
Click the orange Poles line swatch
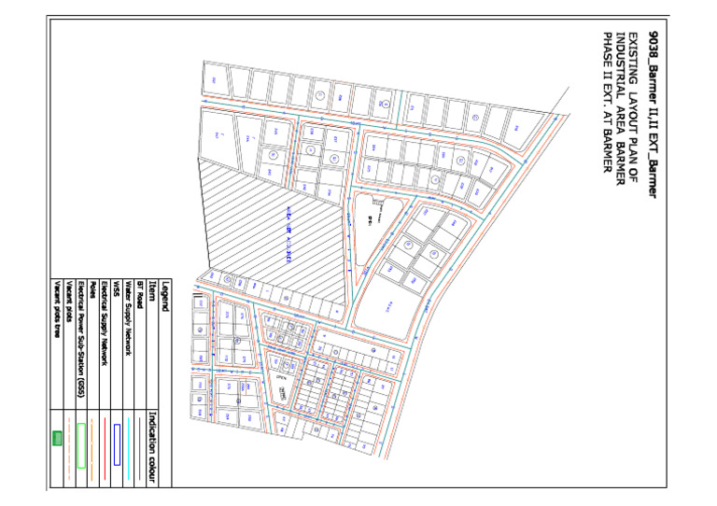click(91, 449)
